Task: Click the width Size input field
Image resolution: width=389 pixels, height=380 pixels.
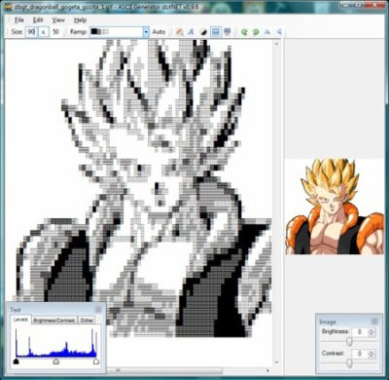Action: pyautogui.click(x=31, y=32)
